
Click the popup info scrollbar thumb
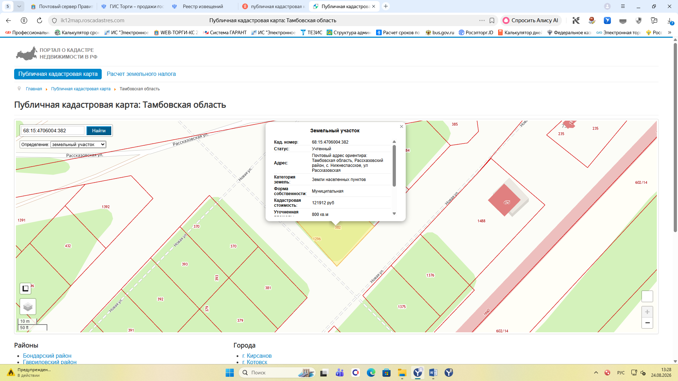click(394, 165)
